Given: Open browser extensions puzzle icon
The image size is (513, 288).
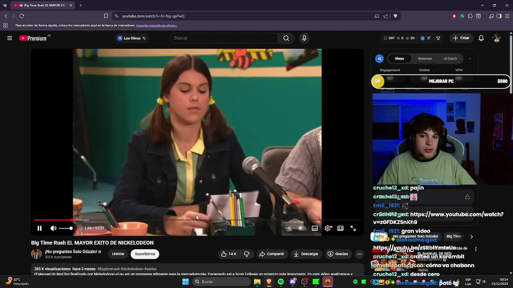Looking at the screenshot, I should coord(470,16).
